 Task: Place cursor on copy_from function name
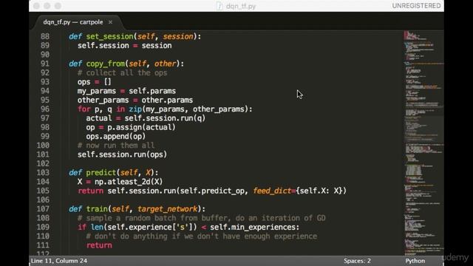coord(105,64)
